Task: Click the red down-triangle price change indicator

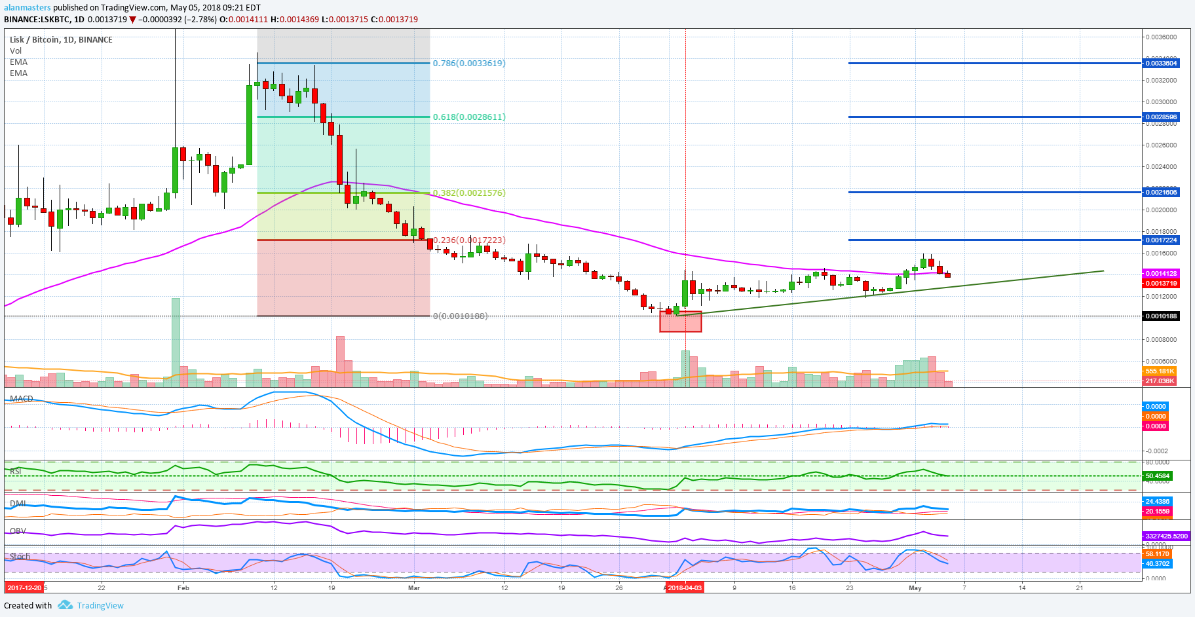Action: pos(133,20)
